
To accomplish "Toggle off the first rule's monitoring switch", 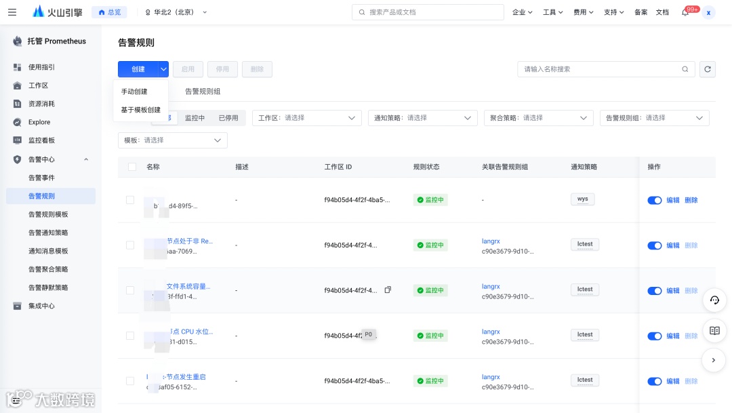I will pos(655,200).
